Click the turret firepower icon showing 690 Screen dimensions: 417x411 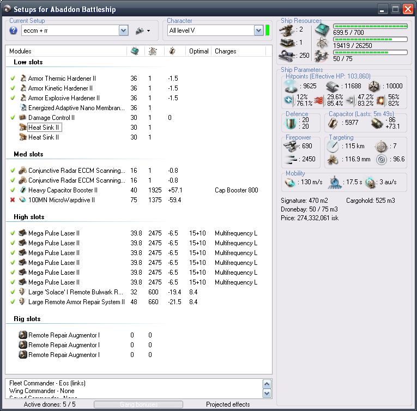291,146
